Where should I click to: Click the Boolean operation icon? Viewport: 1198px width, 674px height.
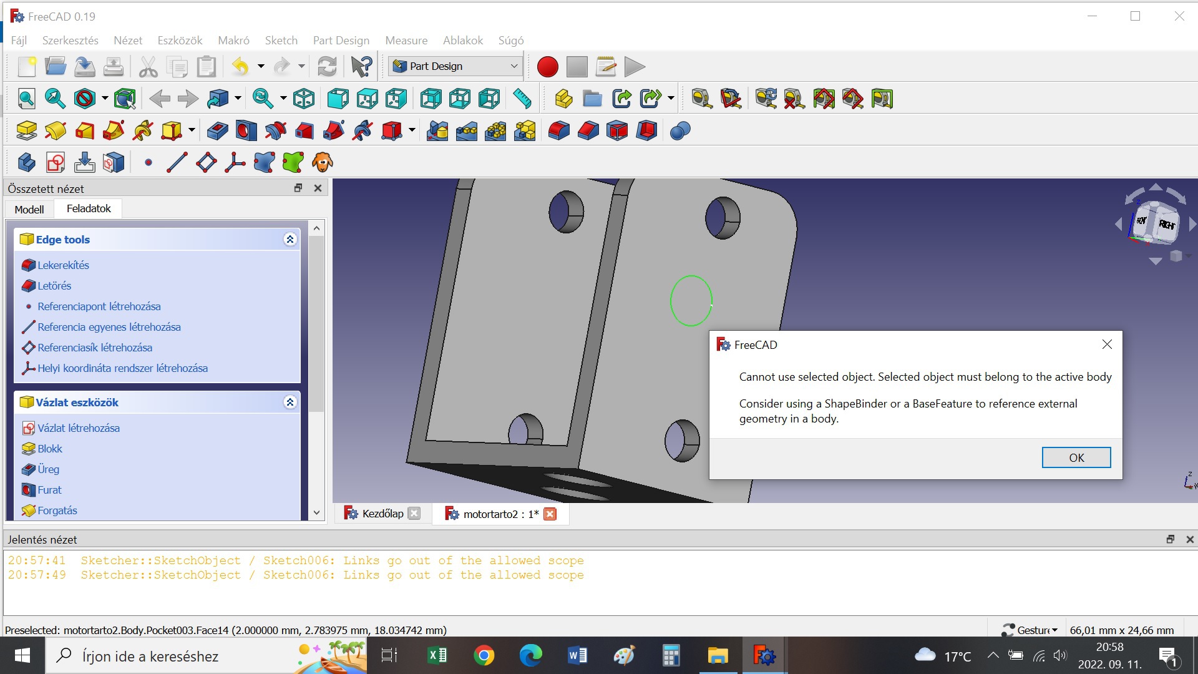679,130
